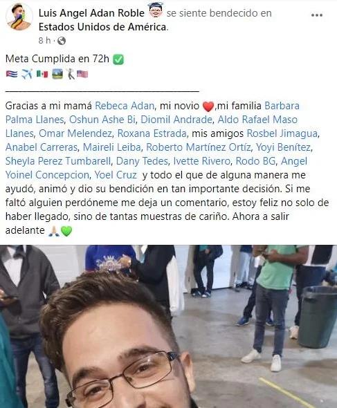337x408 pixels.
Task: Click the graduate face badge icon
Action: click(156, 10)
